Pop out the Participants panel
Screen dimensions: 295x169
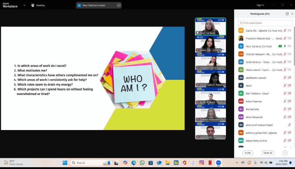(287, 14)
